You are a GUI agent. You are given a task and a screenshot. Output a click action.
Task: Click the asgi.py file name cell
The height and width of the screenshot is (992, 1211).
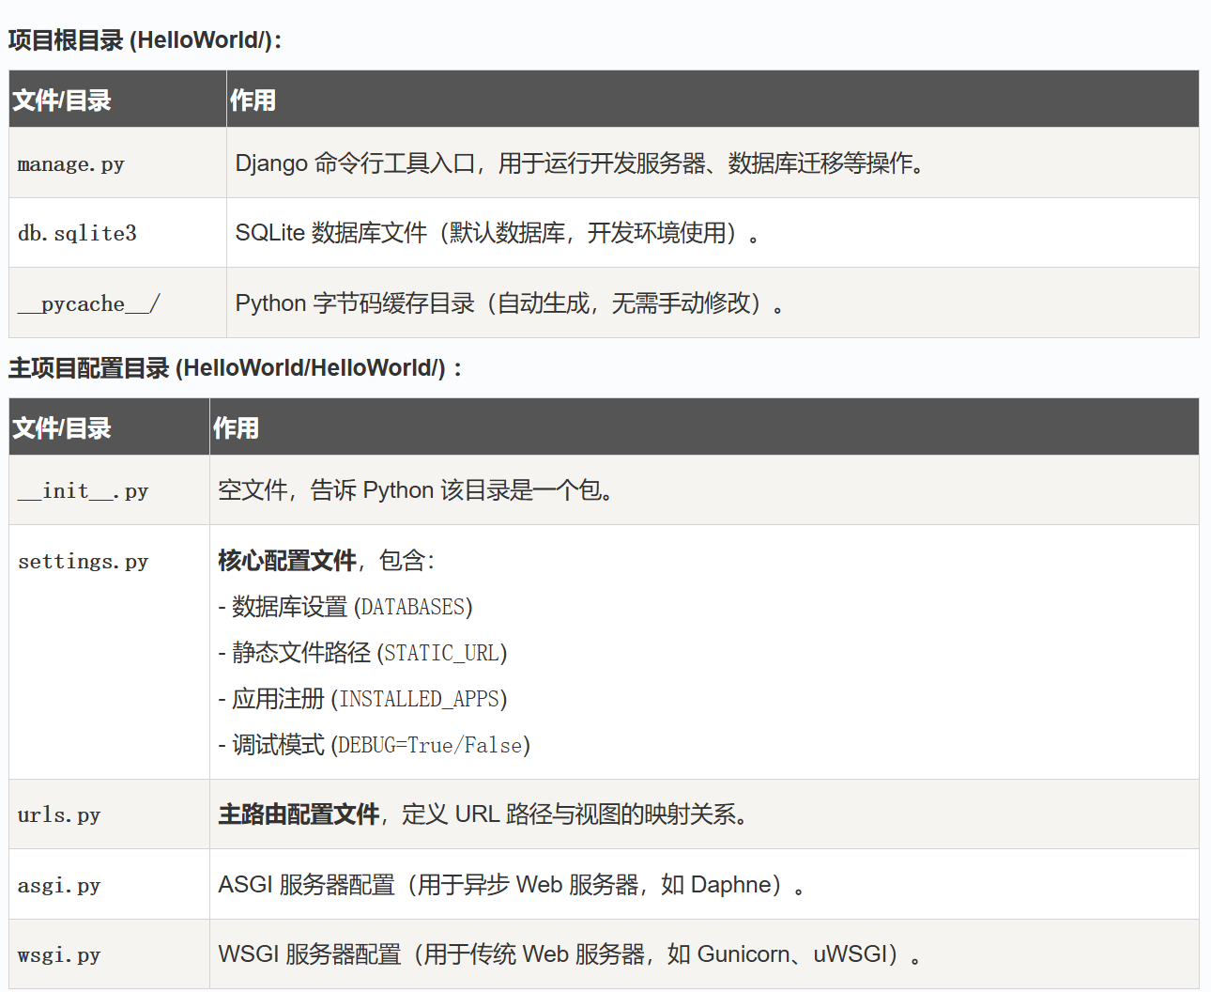pos(59,886)
